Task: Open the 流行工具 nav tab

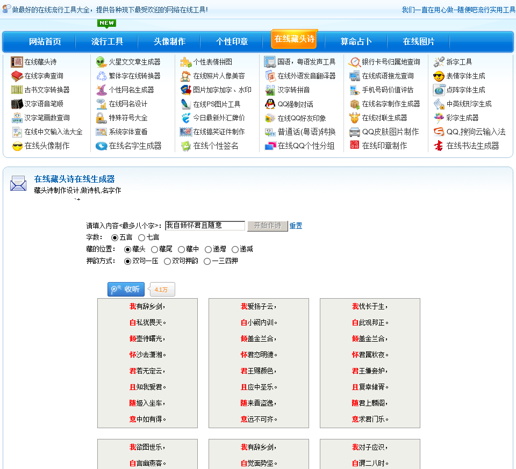Action: pos(107,41)
